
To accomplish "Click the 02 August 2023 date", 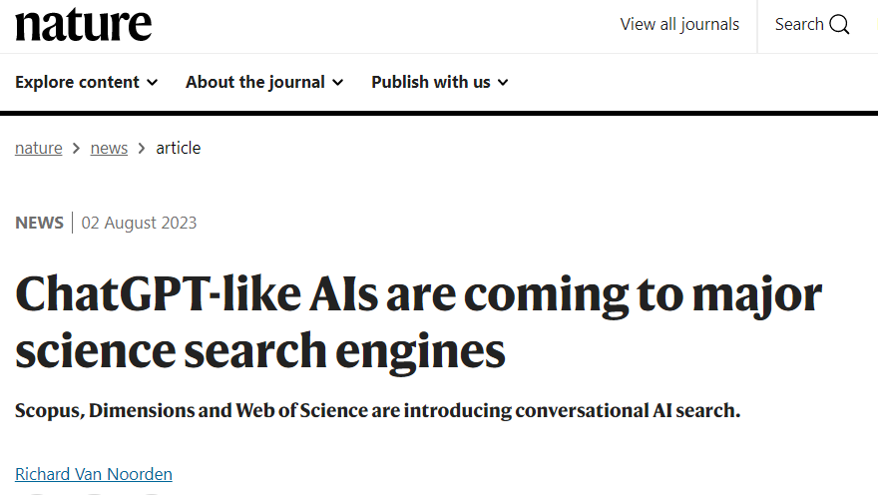I will point(140,223).
